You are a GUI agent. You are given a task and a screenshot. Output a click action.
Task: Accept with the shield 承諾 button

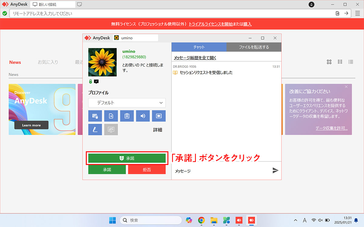[x=127, y=158]
